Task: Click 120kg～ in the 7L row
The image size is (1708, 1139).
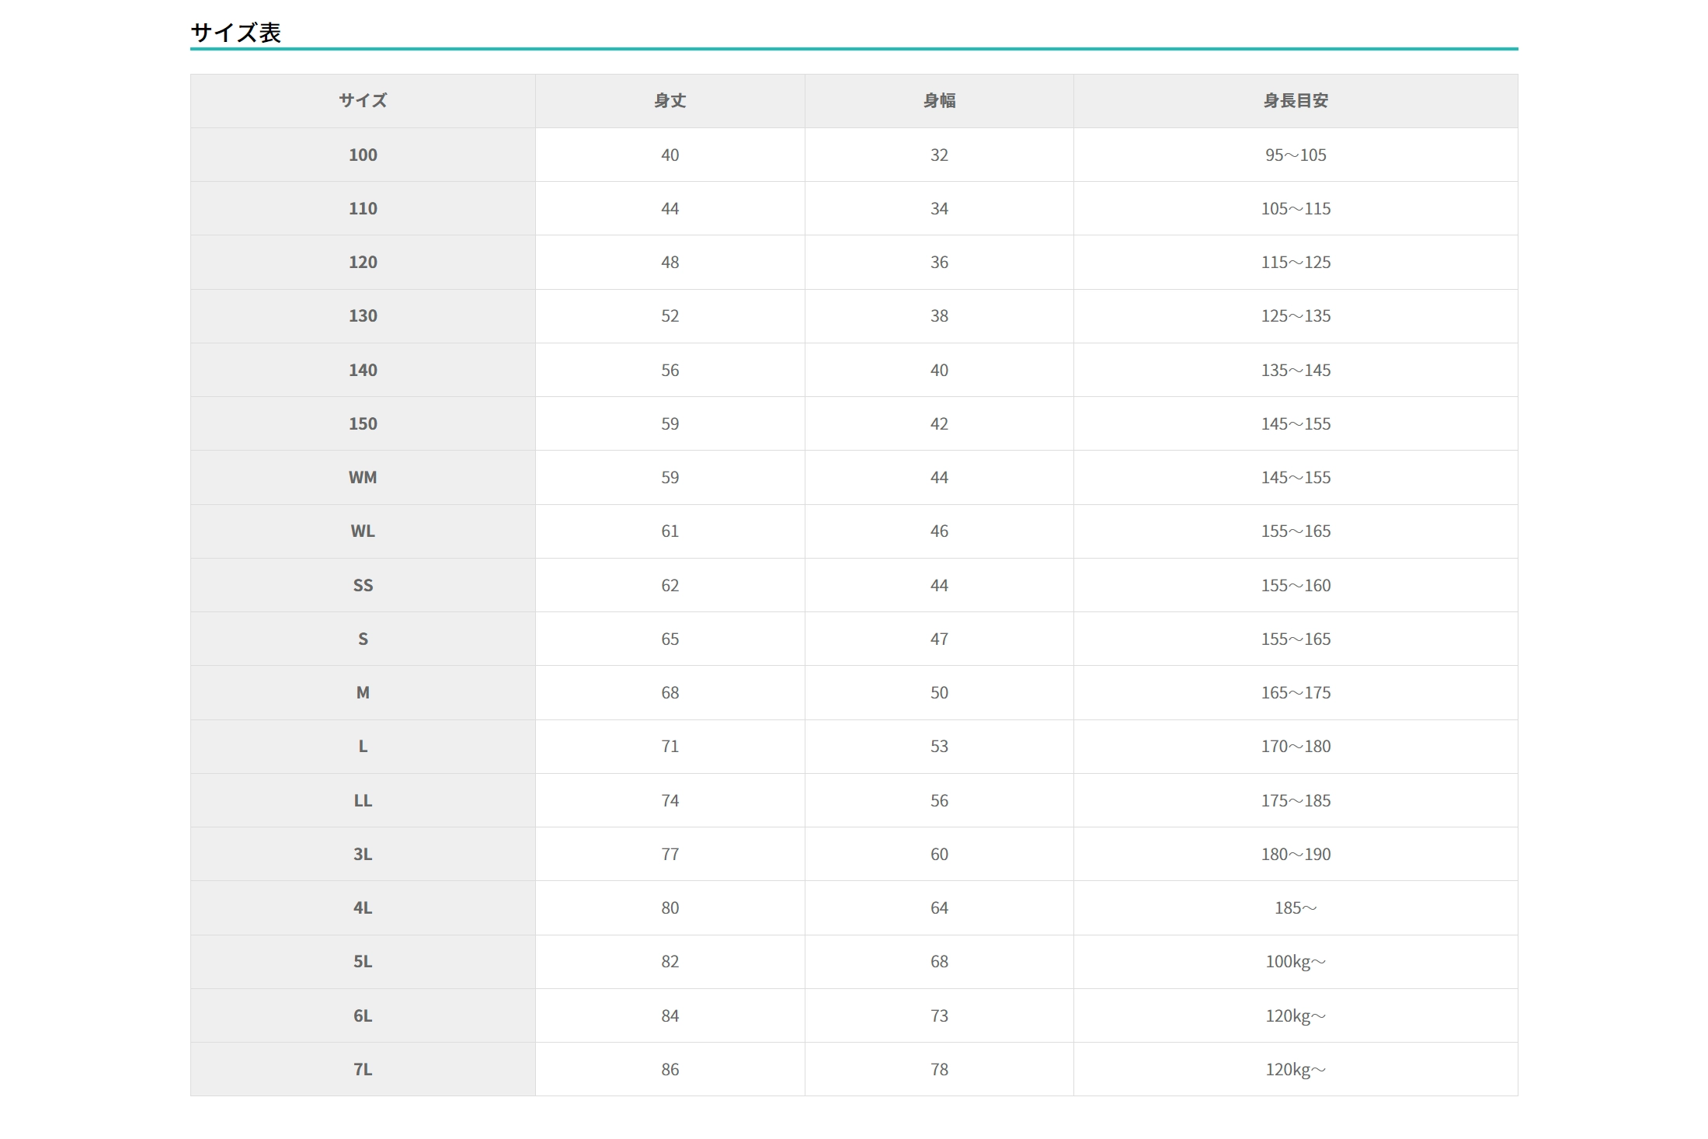Action: pyautogui.click(x=1296, y=1069)
